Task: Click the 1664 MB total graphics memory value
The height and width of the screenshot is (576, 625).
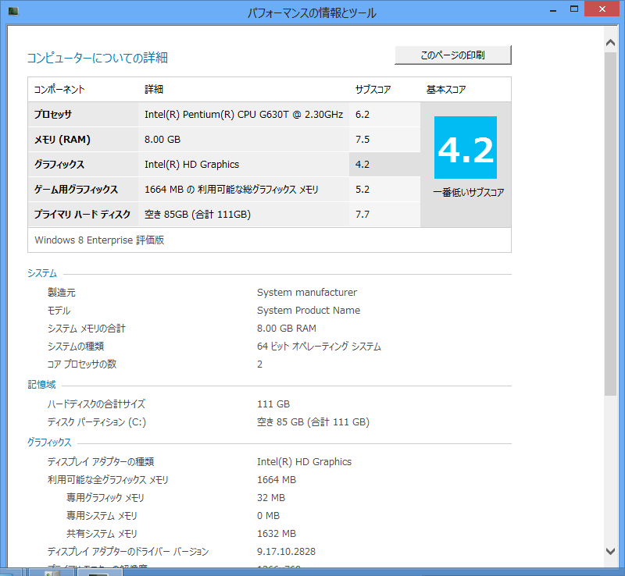Action: (x=277, y=479)
